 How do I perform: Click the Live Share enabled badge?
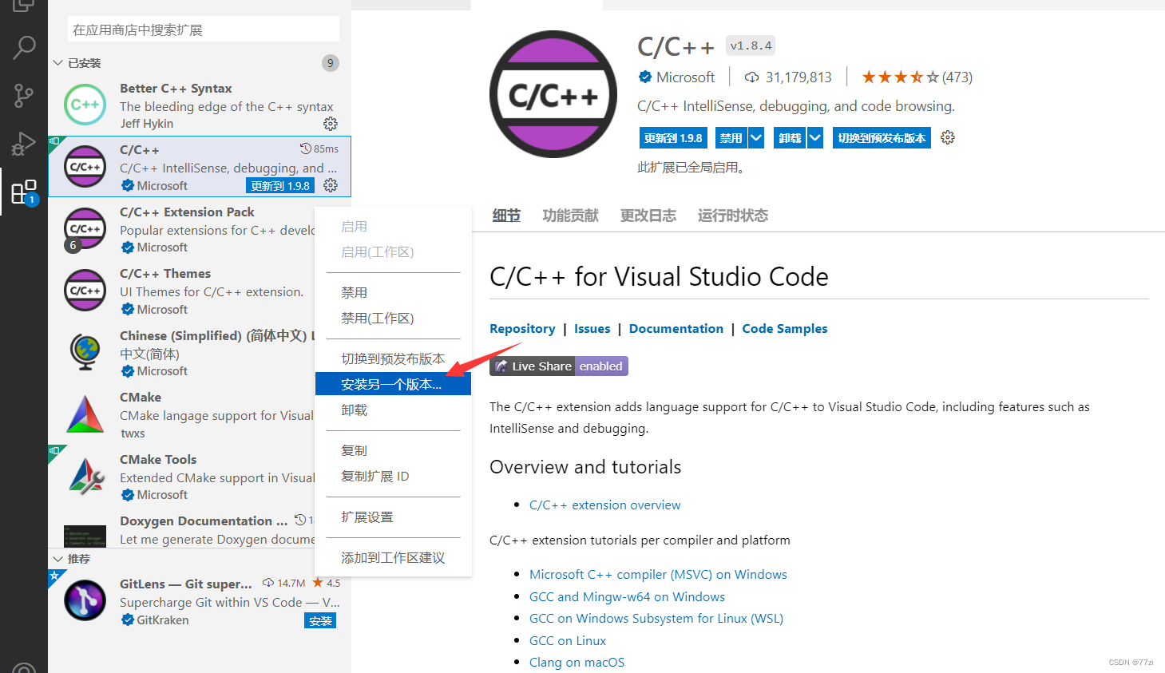click(x=559, y=366)
